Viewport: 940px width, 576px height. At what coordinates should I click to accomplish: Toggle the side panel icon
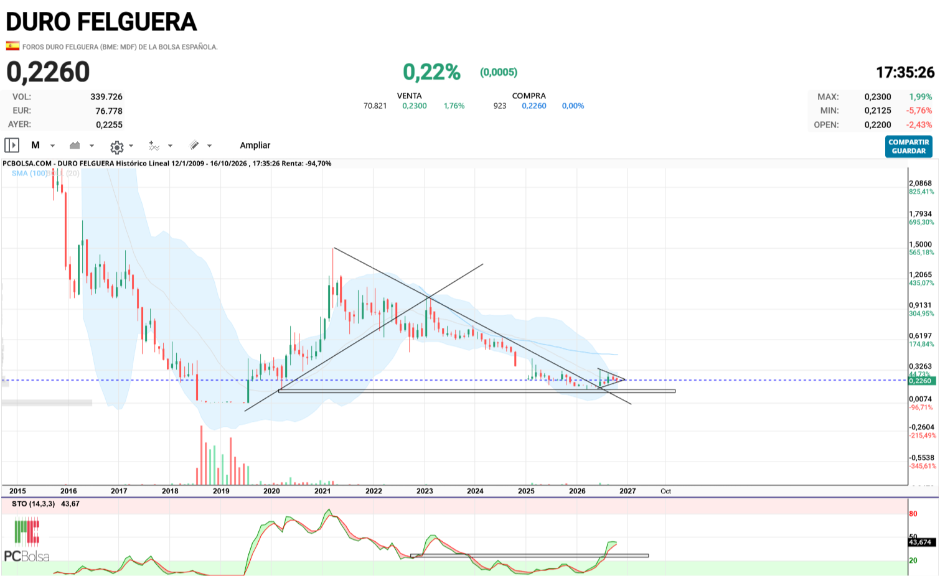click(x=12, y=146)
